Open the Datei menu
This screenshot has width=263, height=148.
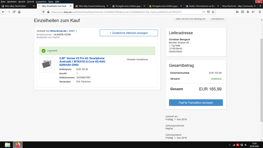coord(3,2)
